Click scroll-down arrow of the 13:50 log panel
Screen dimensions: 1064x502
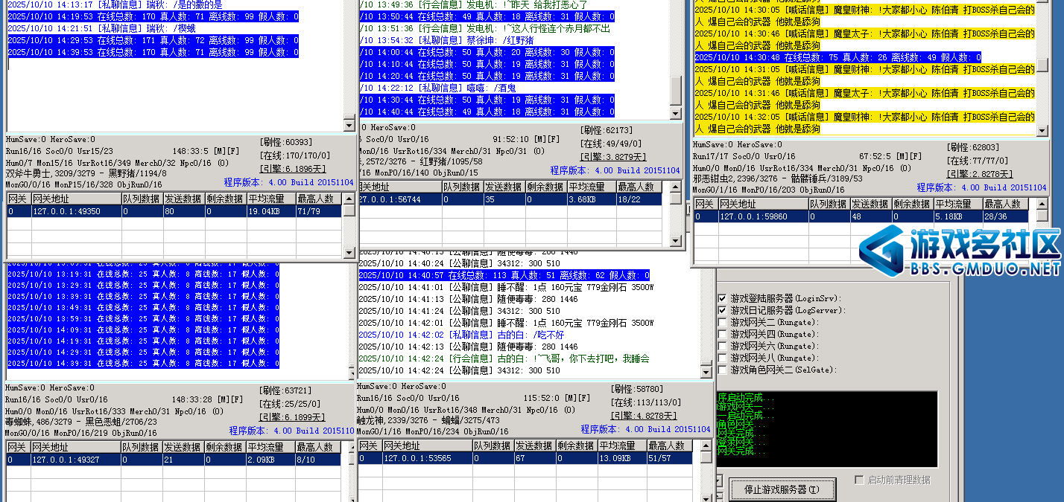click(x=676, y=114)
